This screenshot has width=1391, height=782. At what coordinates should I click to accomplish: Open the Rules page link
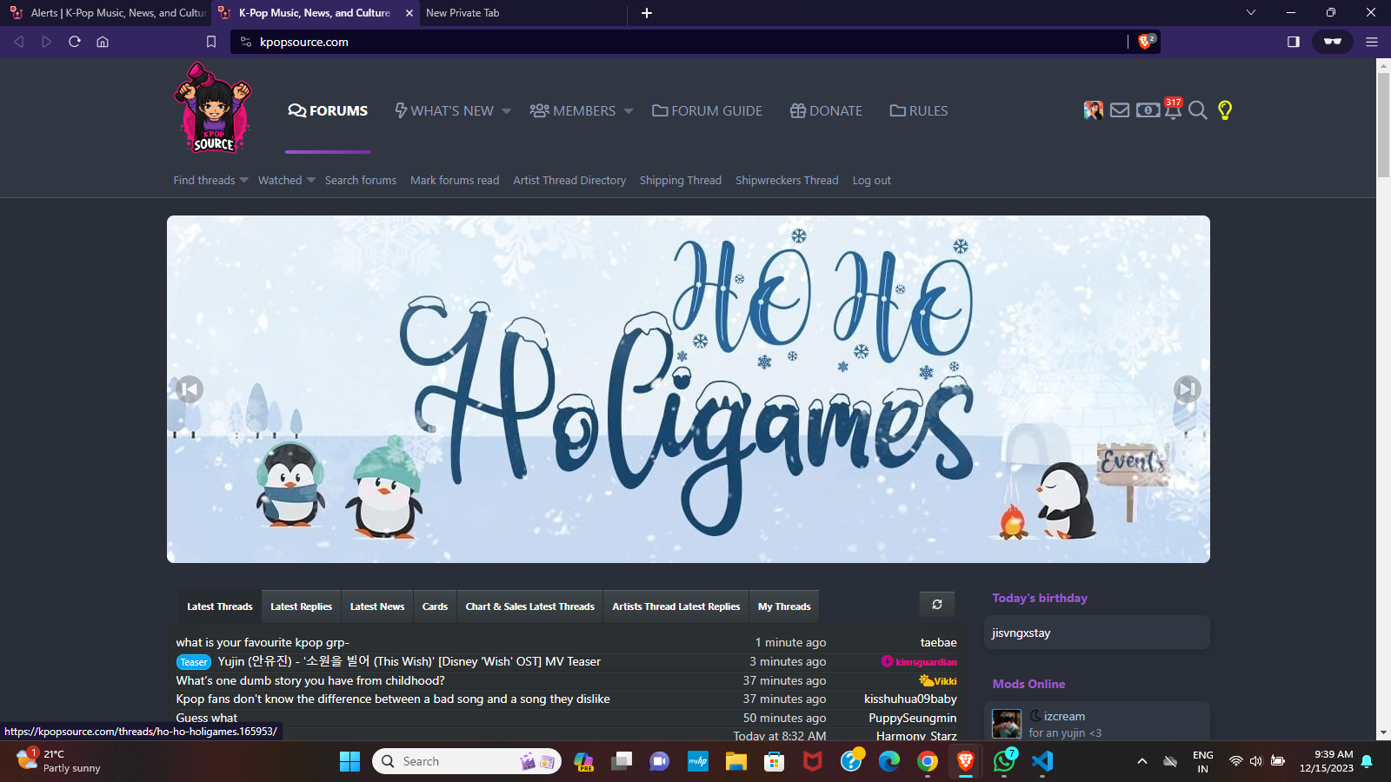[918, 110]
